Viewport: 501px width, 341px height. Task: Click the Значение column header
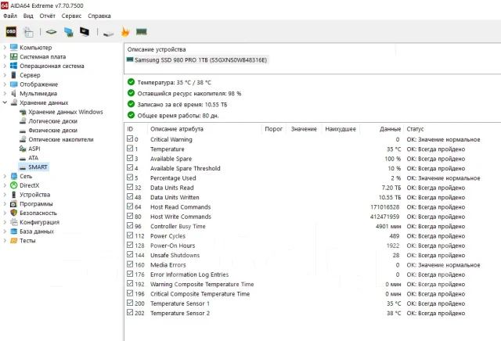click(x=304, y=129)
